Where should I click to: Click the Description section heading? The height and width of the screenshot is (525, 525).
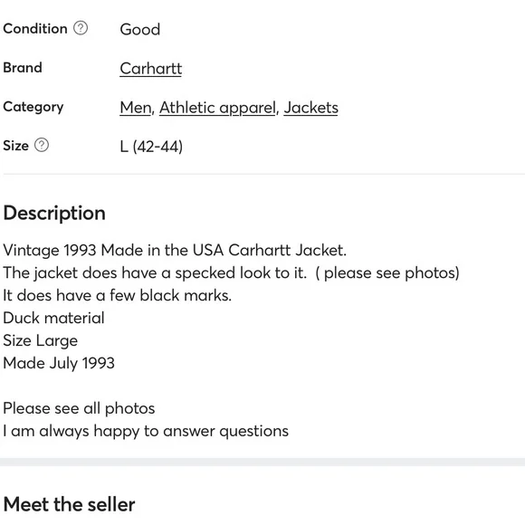[54, 214]
